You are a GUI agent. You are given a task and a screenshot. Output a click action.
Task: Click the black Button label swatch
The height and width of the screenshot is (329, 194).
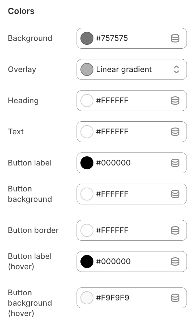tap(87, 163)
